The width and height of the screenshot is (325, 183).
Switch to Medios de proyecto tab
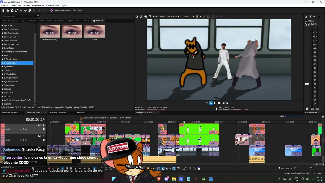click(10, 112)
